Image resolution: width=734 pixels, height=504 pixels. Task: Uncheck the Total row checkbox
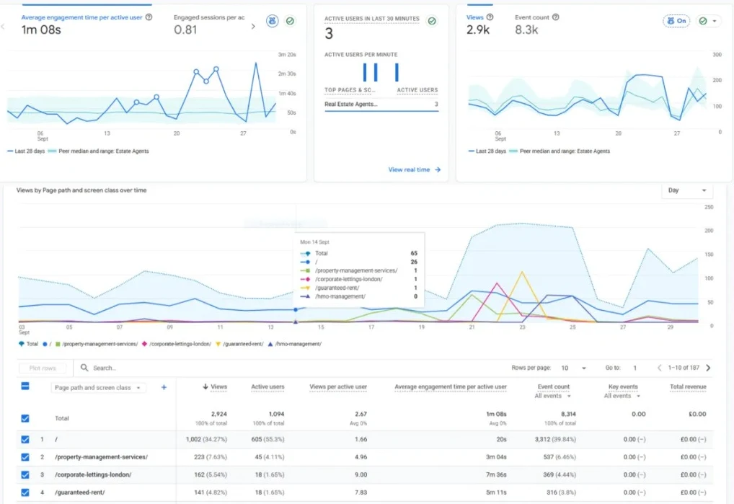coord(25,418)
